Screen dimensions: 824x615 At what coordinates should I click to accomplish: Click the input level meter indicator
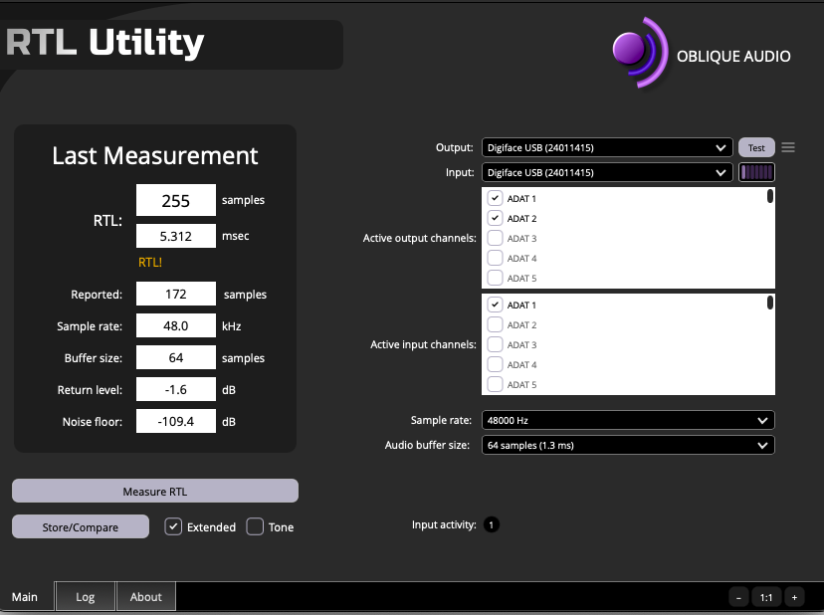click(756, 172)
